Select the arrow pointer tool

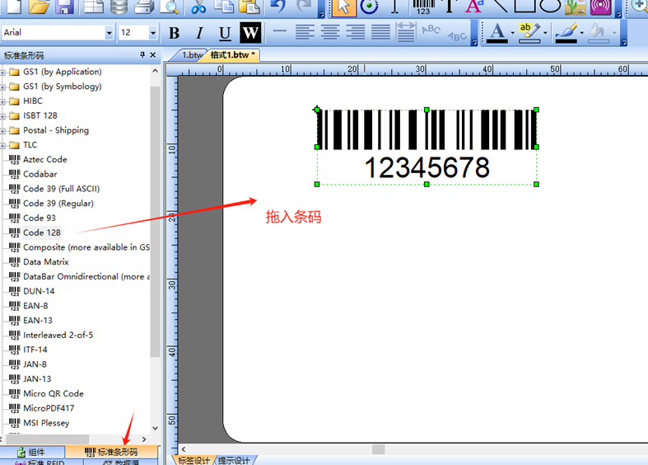(344, 7)
